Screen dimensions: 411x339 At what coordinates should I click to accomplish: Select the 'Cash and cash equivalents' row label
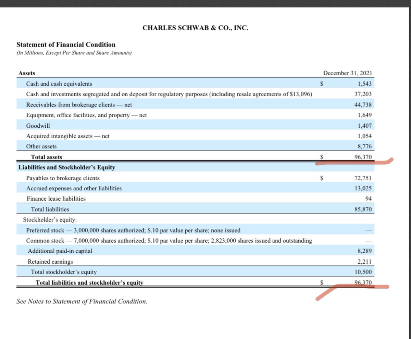[x=59, y=84]
